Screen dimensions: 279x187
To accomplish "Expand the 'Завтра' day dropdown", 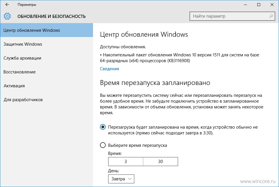I will tap(121, 179).
